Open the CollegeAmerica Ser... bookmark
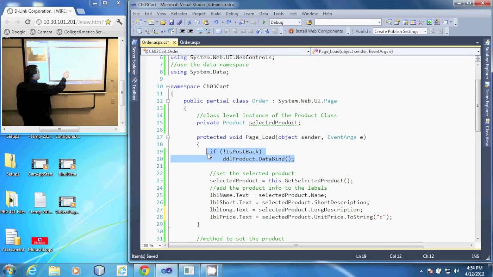The height and width of the screenshot is (277, 493). [x=80, y=32]
